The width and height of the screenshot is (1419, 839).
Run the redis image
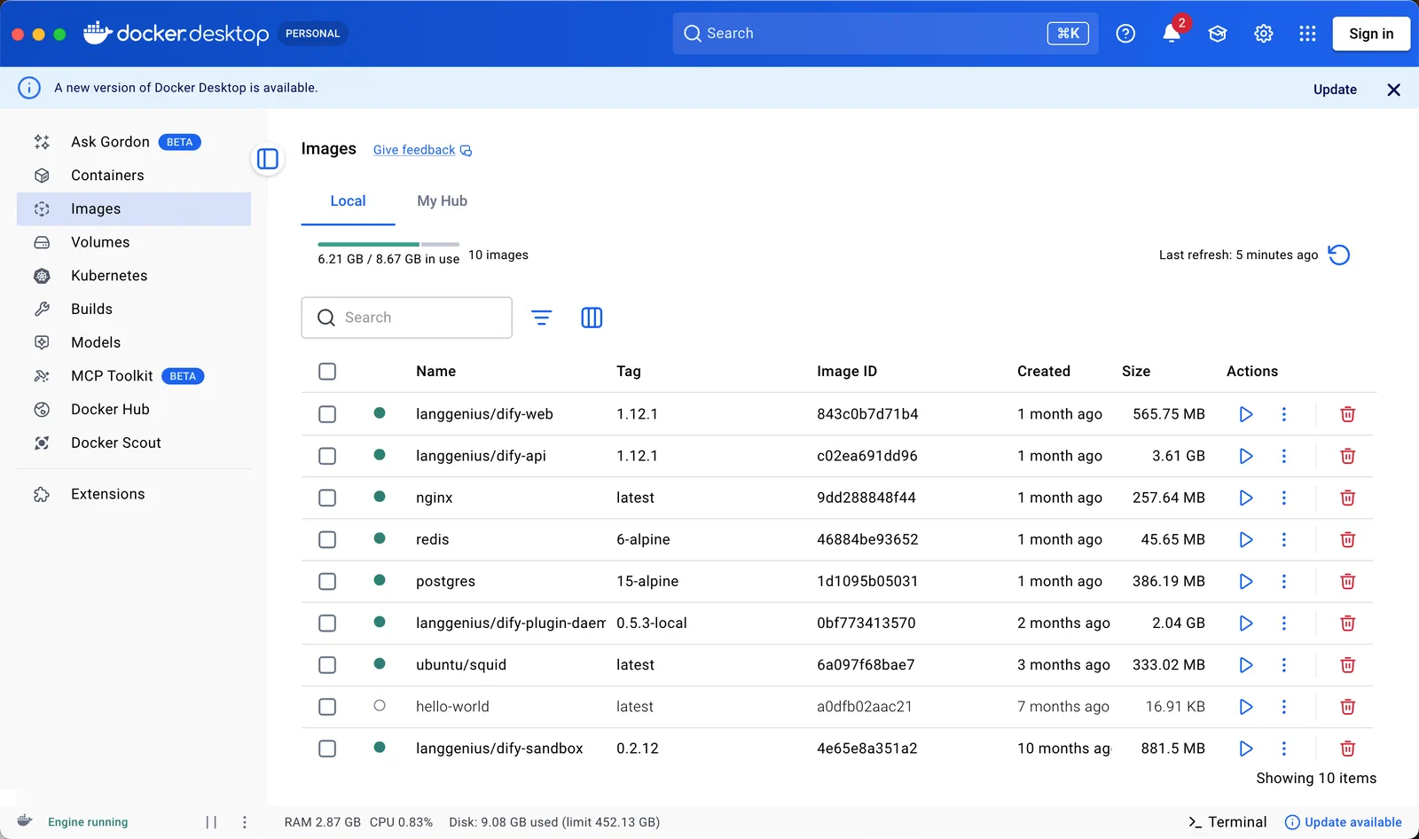1246,539
